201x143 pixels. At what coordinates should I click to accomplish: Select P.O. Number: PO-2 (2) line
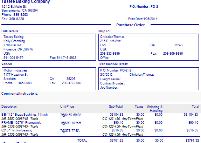click(116, 70)
